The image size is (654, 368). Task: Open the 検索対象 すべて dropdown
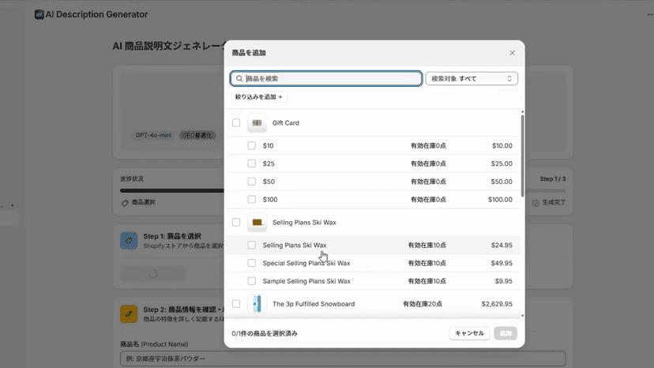(472, 78)
